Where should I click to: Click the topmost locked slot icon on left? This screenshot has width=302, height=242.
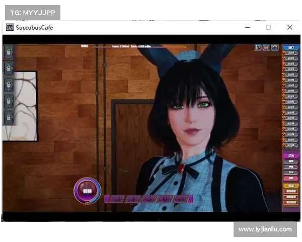9,52
